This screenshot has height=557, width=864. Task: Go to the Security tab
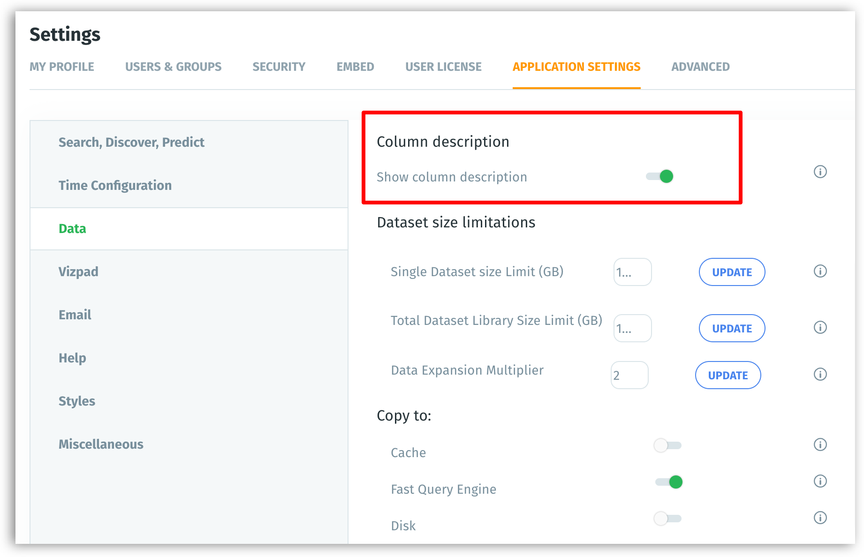click(279, 67)
